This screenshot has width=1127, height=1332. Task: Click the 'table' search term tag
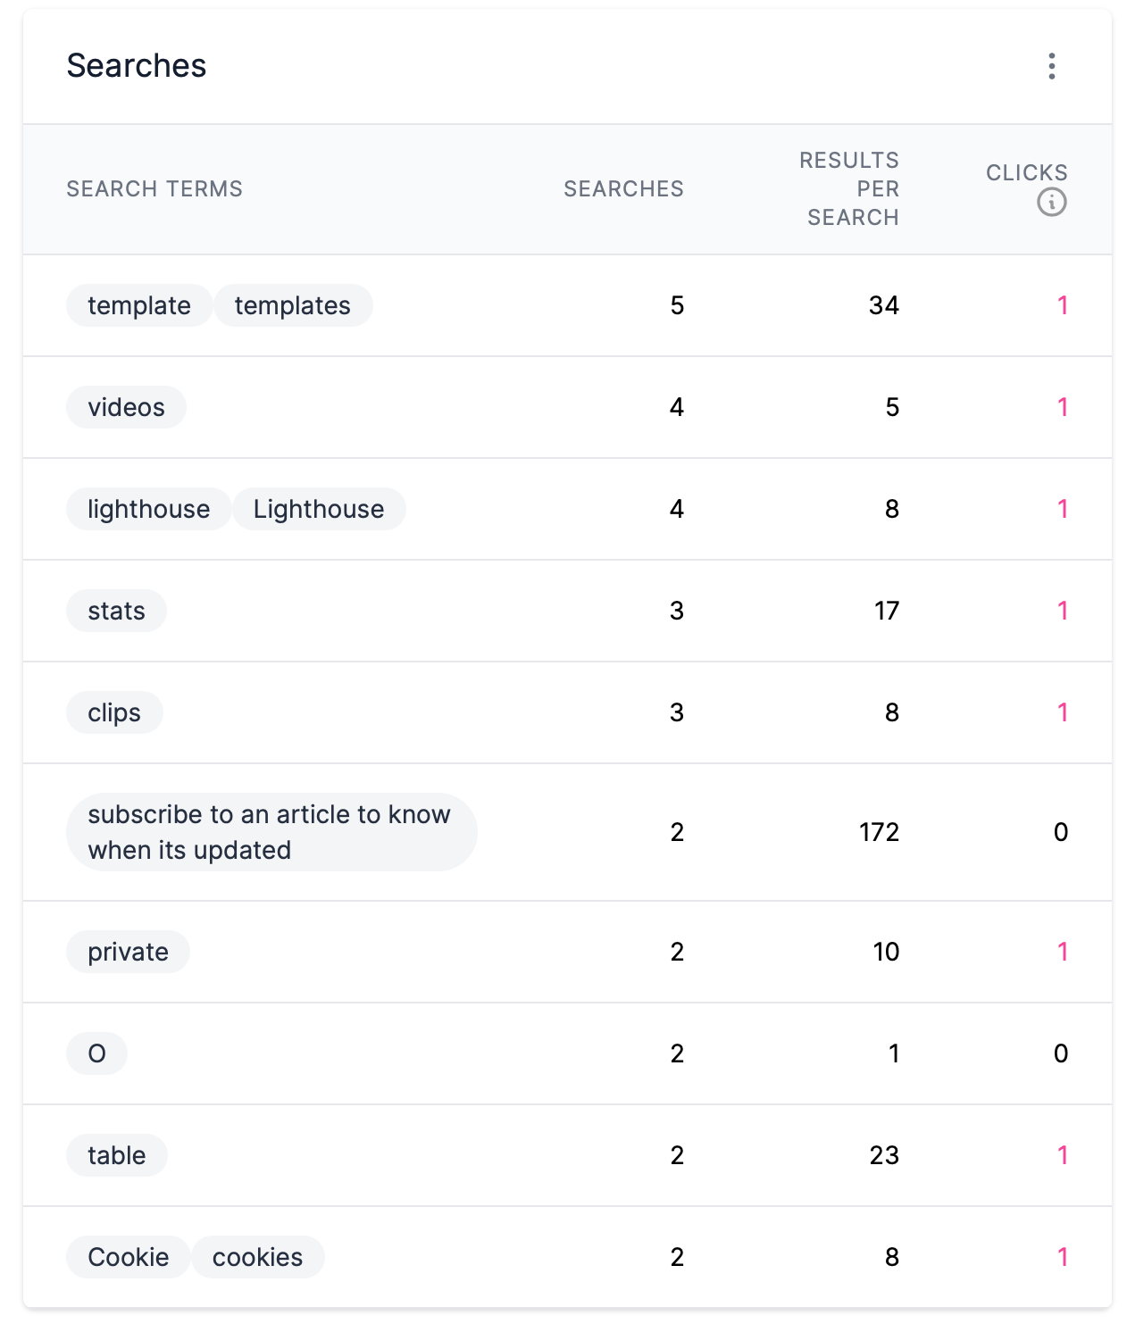click(x=117, y=1155)
